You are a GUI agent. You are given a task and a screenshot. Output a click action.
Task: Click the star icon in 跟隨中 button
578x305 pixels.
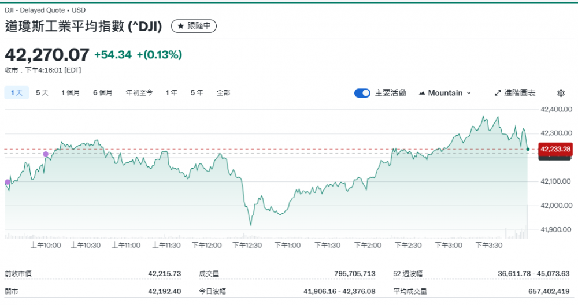click(180, 26)
